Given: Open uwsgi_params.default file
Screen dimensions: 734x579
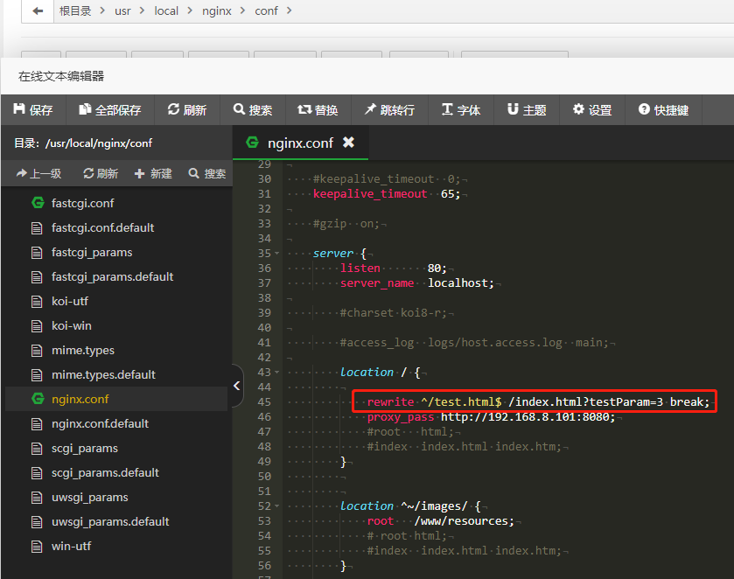Looking at the screenshot, I should click(116, 521).
